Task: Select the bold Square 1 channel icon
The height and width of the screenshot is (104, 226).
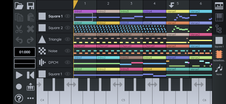Action: 42,16
